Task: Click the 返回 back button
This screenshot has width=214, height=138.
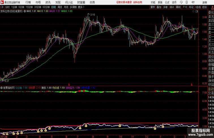Action: click(x=204, y=7)
